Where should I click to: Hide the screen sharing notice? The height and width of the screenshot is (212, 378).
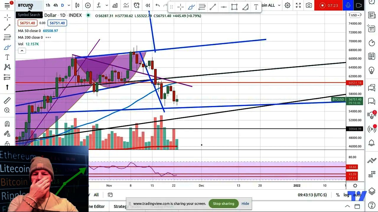245,203
